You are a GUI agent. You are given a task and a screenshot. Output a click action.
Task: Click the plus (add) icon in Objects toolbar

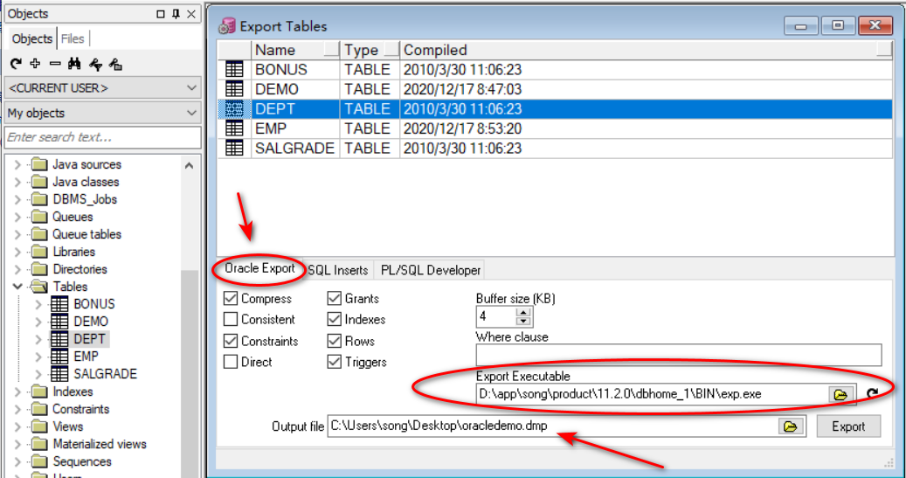35,64
